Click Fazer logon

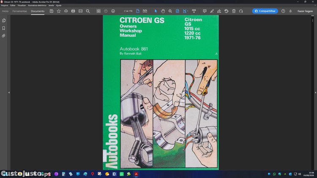coord(305,11)
